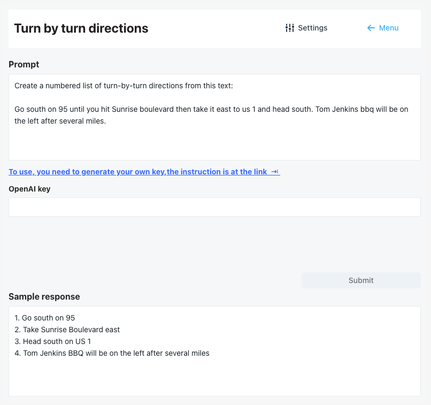Click the 'Turn by turn directions' heading
431x405 pixels.
coord(81,28)
